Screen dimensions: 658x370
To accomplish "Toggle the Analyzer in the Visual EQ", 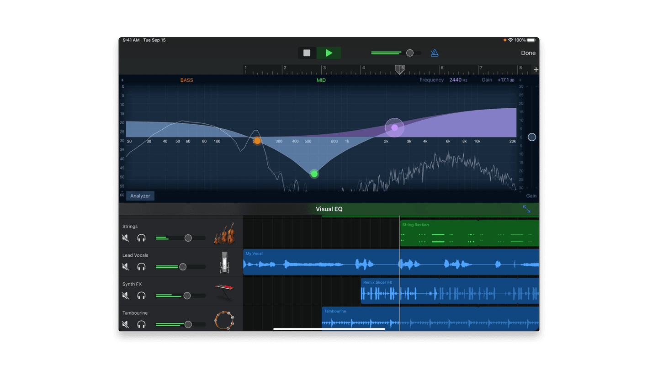I will click(140, 196).
